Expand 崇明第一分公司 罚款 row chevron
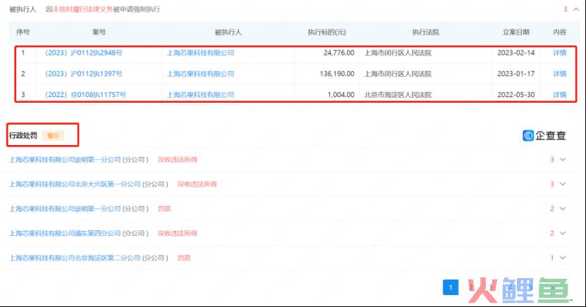 [x=563, y=209]
